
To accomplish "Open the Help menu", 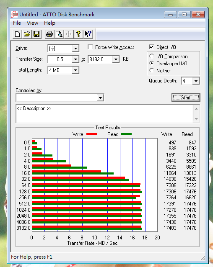I will click(x=49, y=23).
